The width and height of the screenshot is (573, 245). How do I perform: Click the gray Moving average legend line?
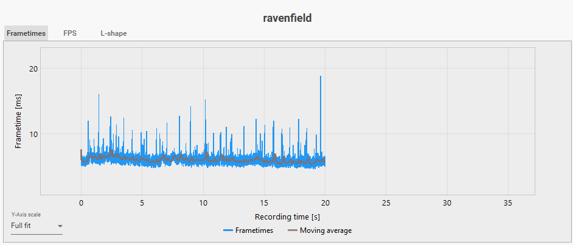(x=293, y=230)
